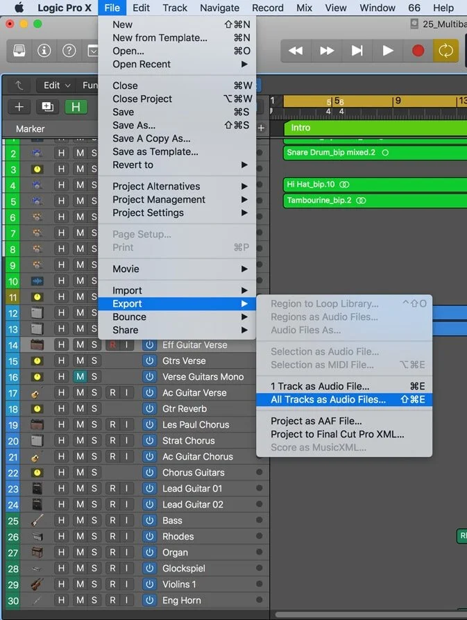Viewport: 467px width, 620px height.
Task: Click the yellow summing icon on track 15
Action: [x=37, y=360]
